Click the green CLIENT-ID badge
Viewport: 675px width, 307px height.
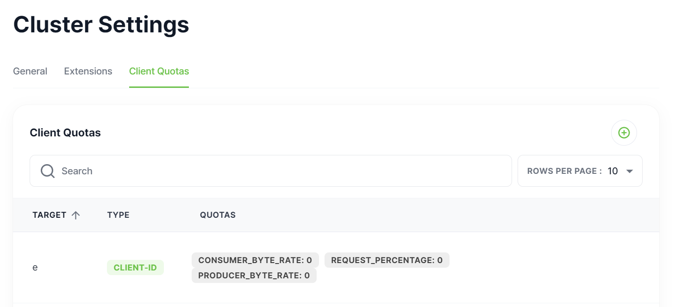point(135,268)
